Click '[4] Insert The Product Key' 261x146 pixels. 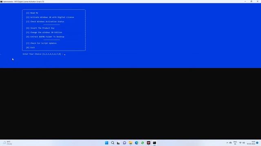(40, 28)
